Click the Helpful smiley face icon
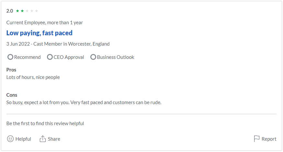Viewport: 283px width, 152px height. pyautogui.click(x=10, y=139)
